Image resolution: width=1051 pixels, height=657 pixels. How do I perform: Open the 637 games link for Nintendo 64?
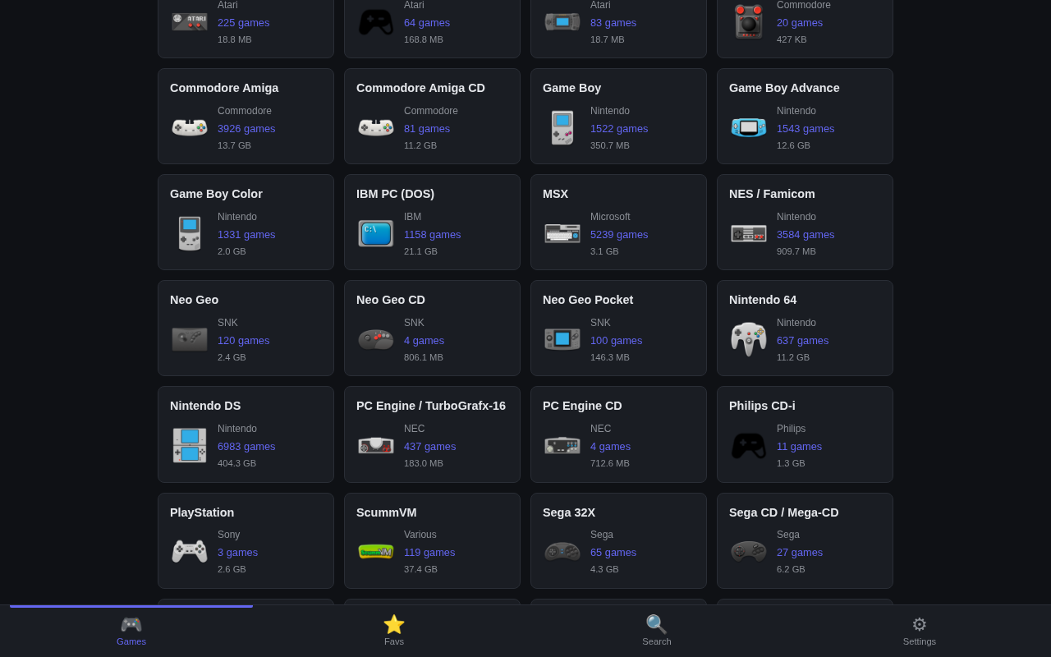click(802, 340)
